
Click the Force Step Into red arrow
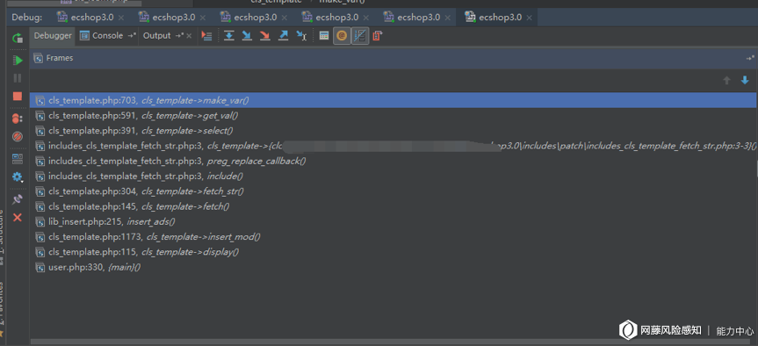pos(265,36)
